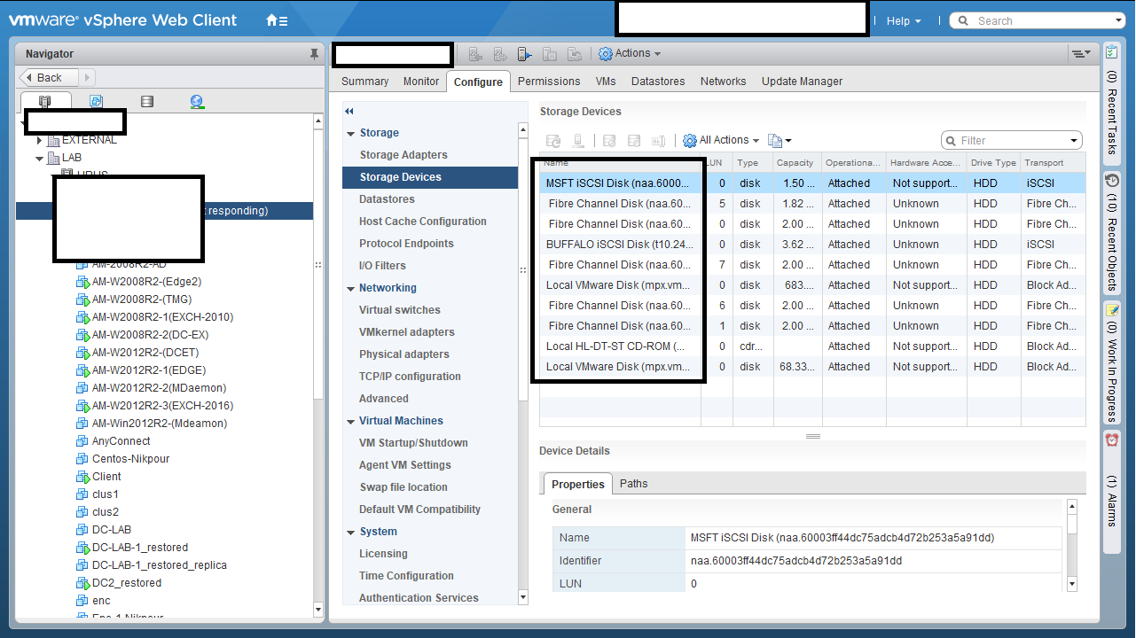Open the host Actions dropdown
Screen dimensions: 1136x638
click(630, 53)
